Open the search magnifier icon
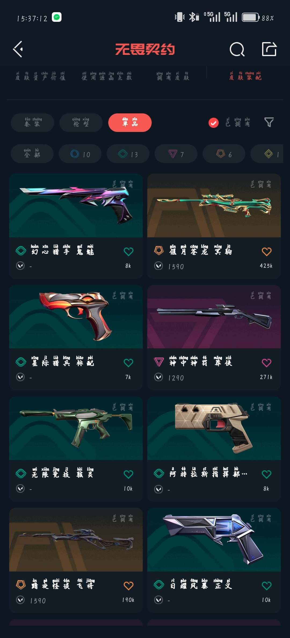 click(237, 49)
